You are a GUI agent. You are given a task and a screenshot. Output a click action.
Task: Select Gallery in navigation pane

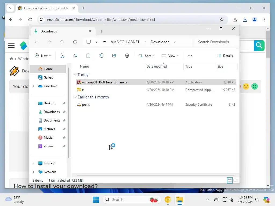tap(48, 78)
